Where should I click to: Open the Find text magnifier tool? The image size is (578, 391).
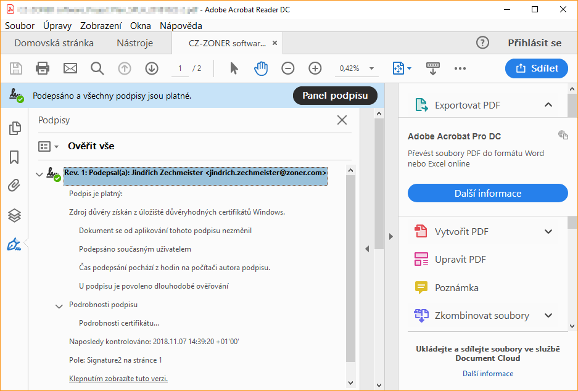97,68
